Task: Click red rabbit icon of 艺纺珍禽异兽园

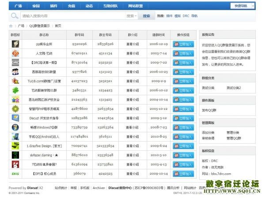Action: tap(15, 164)
